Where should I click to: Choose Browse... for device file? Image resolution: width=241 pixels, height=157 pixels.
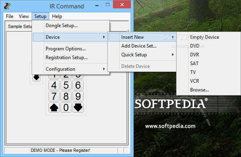(x=209, y=90)
